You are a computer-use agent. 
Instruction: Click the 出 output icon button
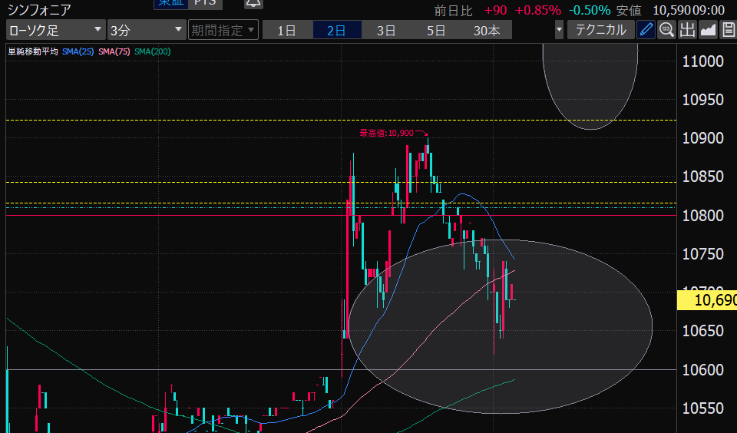(x=687, y=30)
